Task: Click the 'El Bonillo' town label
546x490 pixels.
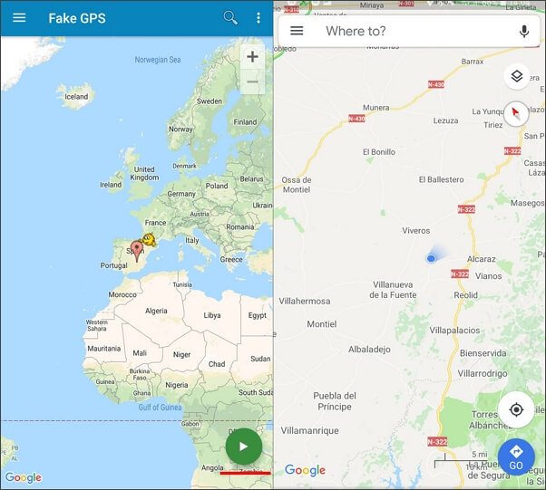Action: 379,152
